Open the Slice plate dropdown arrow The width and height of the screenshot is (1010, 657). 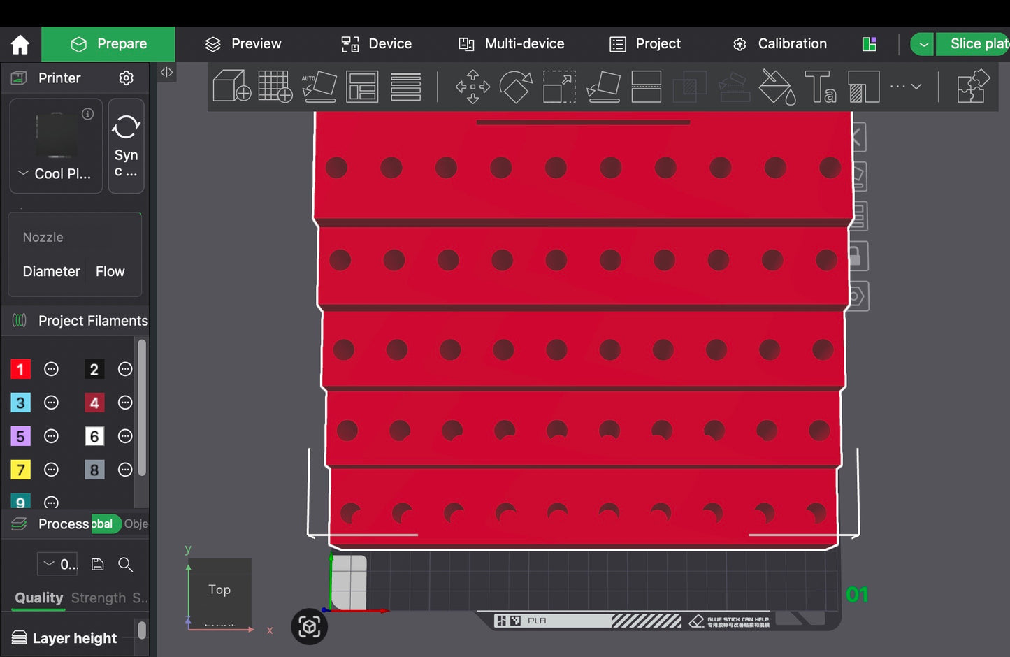[923, 44]
